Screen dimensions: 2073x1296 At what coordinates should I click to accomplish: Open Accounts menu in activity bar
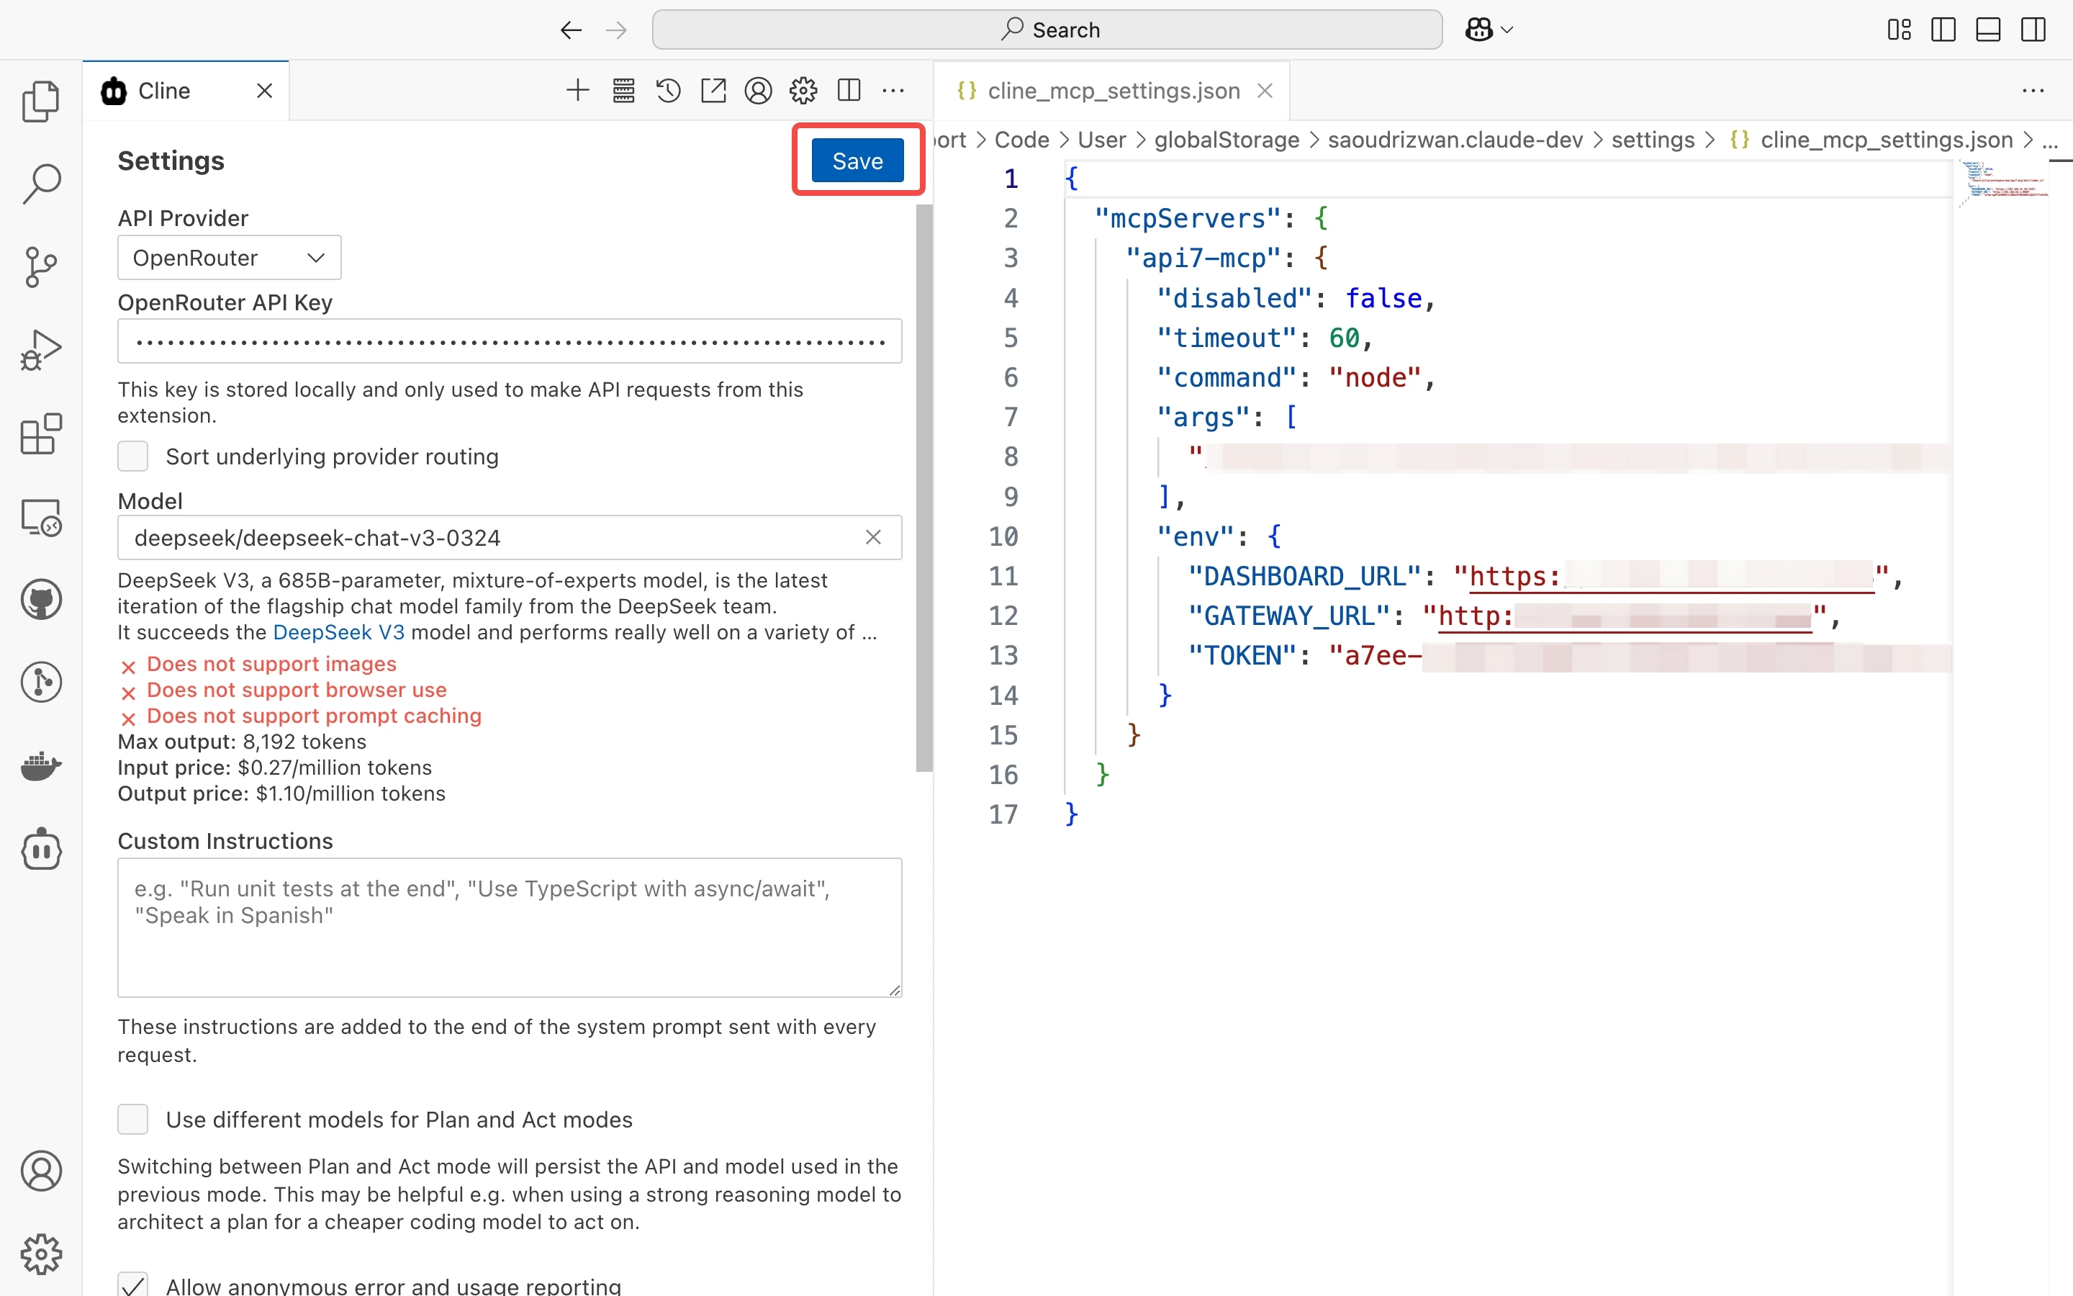[40, 1171]
